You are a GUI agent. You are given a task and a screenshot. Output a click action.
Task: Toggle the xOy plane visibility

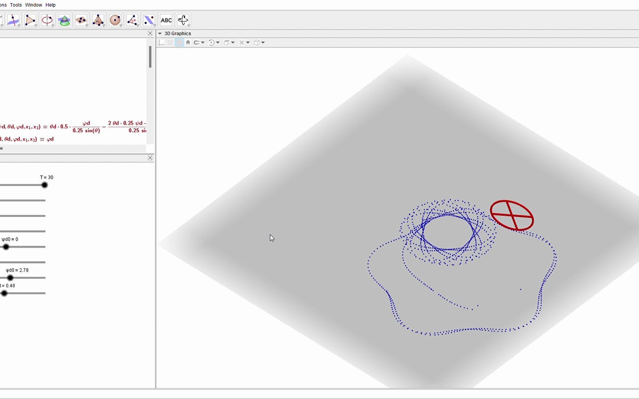click(x=179, y=42)
